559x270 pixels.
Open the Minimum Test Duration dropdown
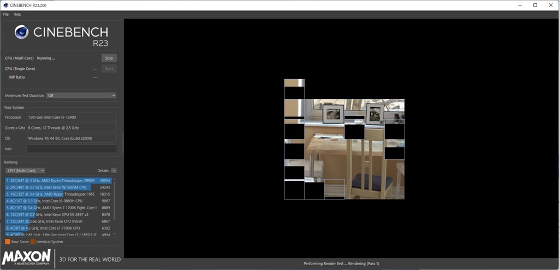point(81,95)
